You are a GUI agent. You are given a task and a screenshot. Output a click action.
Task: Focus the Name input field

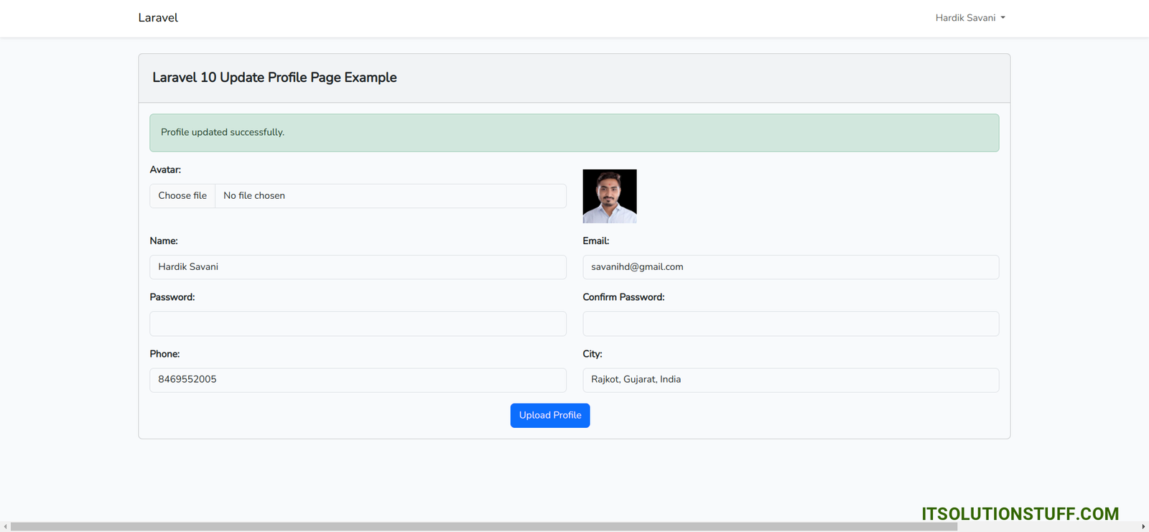(358, 267)
